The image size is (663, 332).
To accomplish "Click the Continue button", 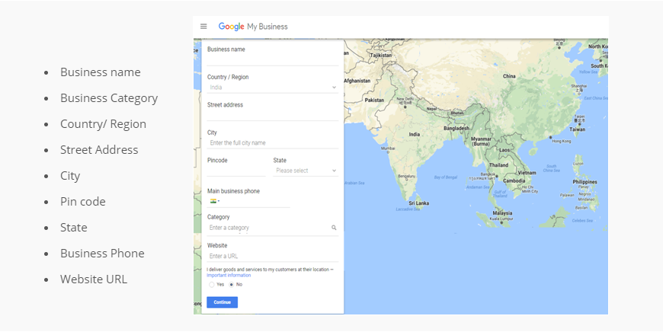I will click(222, 302).
